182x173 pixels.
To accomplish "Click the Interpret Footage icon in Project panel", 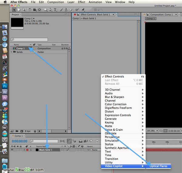I will point(12,131).
